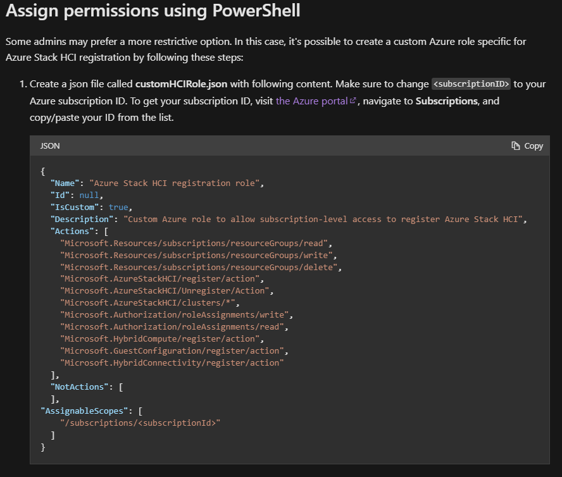The width and height of the screenshot is (562, 477).
Task: Click Microsoft.AzureStackHCI/register/action line
Action: [x=160, y=279]
